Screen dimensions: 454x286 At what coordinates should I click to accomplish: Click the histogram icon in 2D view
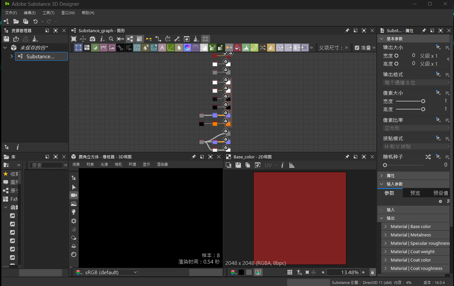(x=292, y=165)
